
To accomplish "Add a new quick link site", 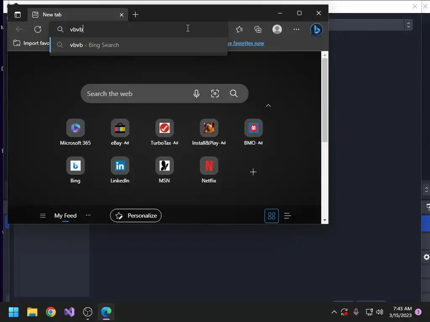I will point(253,172).
